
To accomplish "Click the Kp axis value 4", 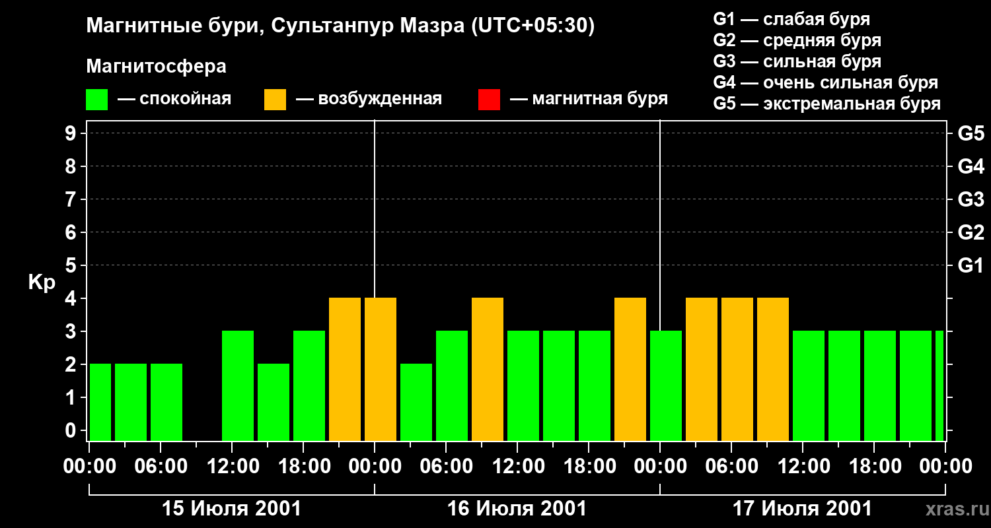I will pyautogui.click(x=72, y=299).
